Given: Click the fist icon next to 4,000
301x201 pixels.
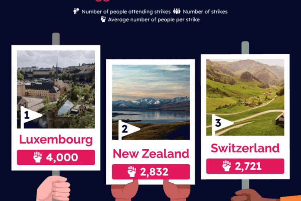Looking at the screenshot, I should click(x=38, y=157).
